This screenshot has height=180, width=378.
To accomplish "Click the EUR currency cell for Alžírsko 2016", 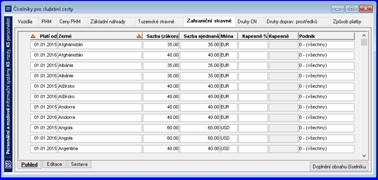I will 229,97.
